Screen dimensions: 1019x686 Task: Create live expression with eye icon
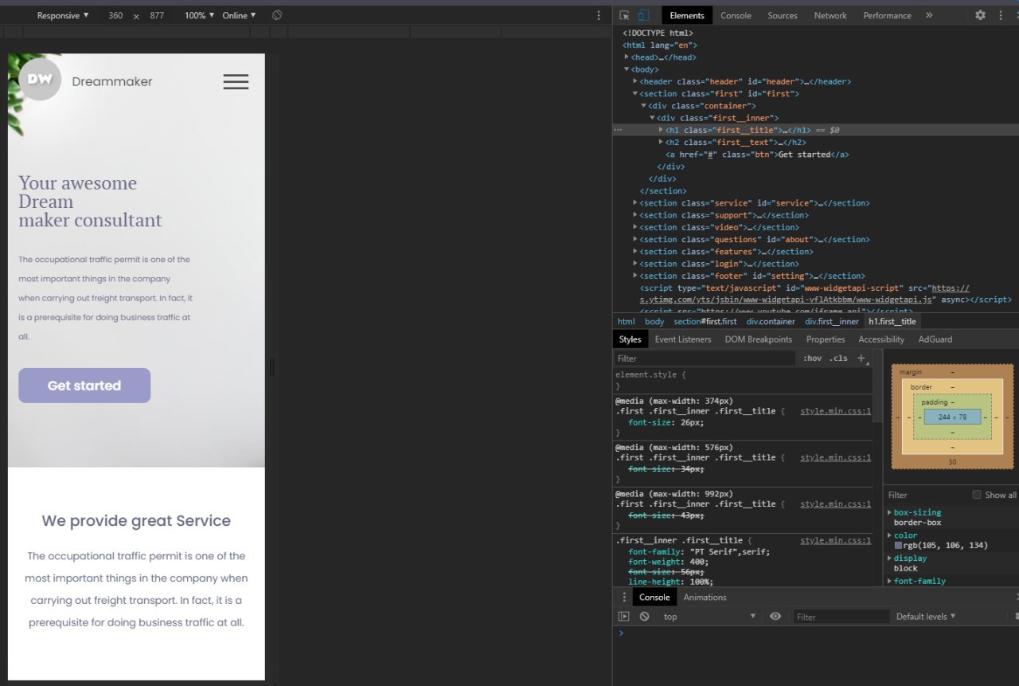pyautogui.click(x=775, y=617)
